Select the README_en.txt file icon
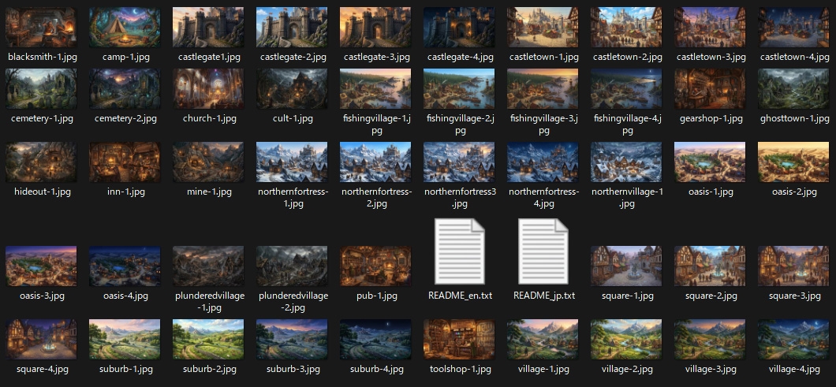This screenshot has height=387, width=836. click(459, 252)
